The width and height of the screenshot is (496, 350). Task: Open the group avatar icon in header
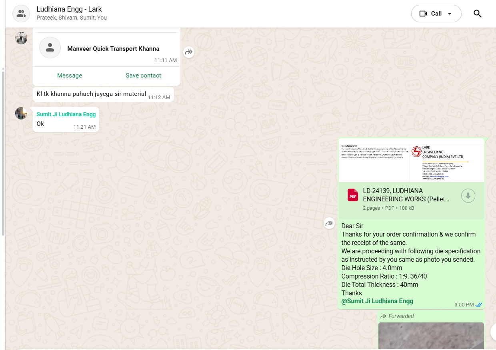pyautogui.click(x=21, y=14)
